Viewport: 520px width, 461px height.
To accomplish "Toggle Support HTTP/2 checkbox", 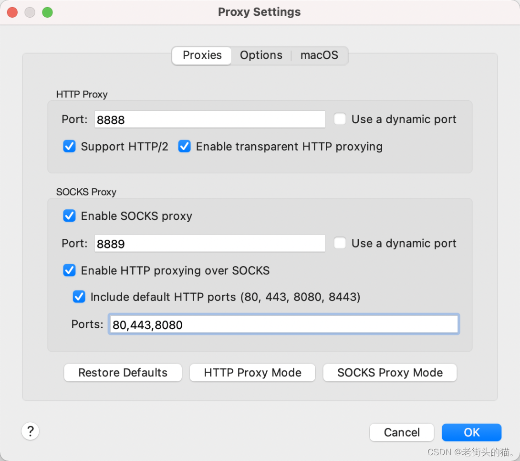I will tap(69, 146).
